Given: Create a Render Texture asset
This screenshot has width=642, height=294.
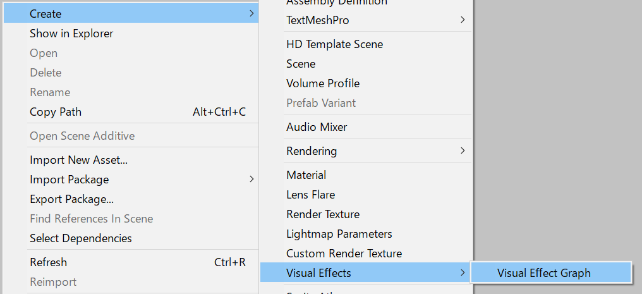Looking at the screenshot, I should coord(323,214).
